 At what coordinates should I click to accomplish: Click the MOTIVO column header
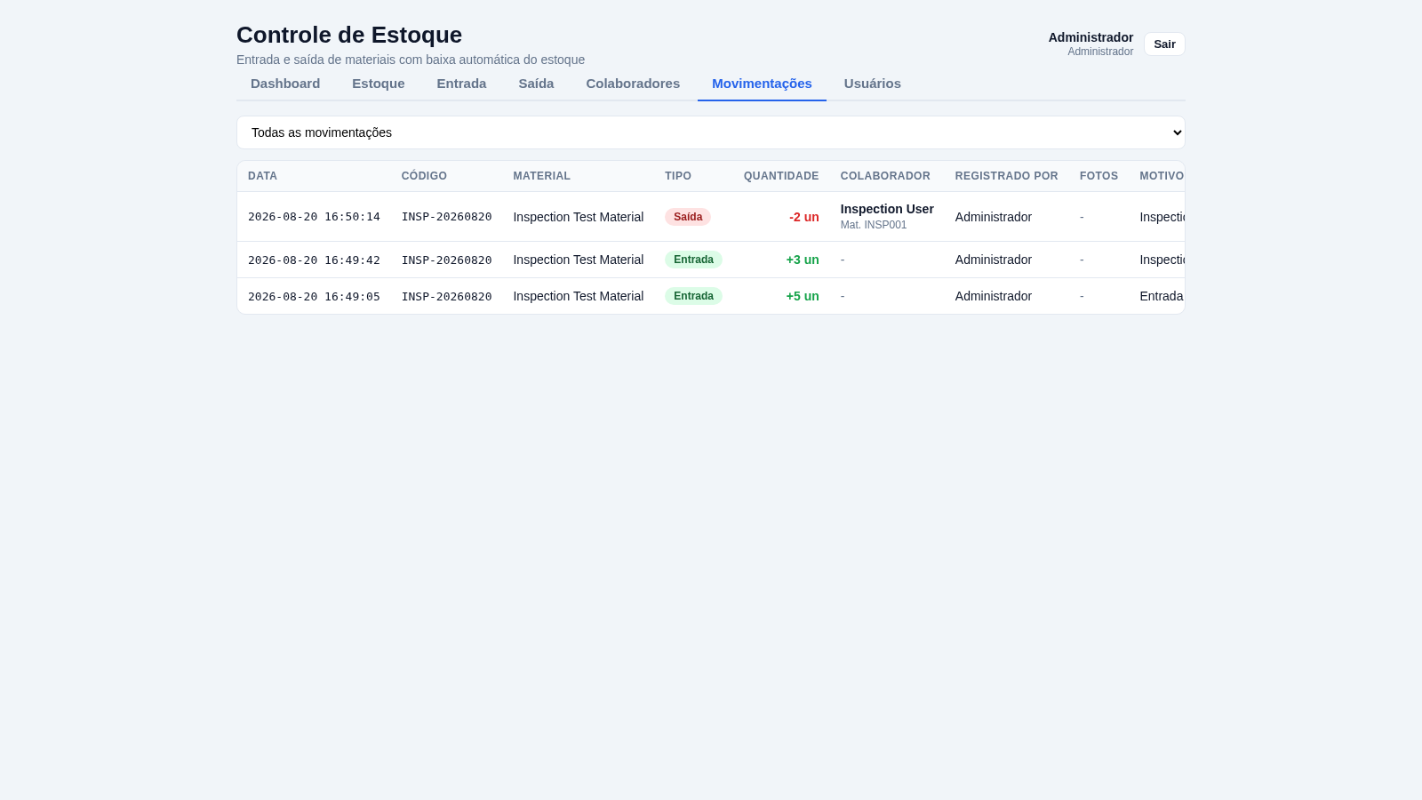pyautogui.click(x=1162, y=176)
